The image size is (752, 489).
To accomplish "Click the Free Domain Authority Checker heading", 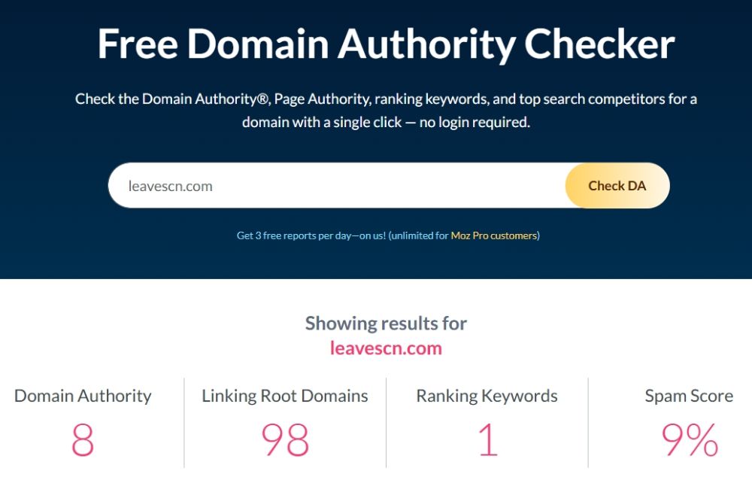I will pos(386,44).
